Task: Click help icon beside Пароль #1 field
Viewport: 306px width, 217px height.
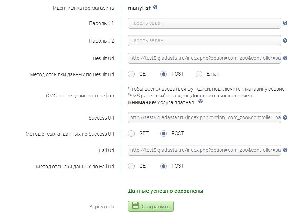Action: point(285,23)
